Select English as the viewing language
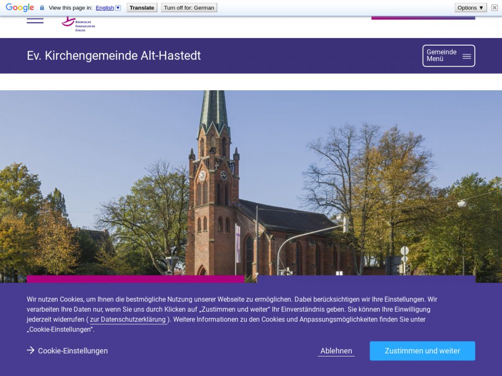502x376 pixels. coord(104,8)
